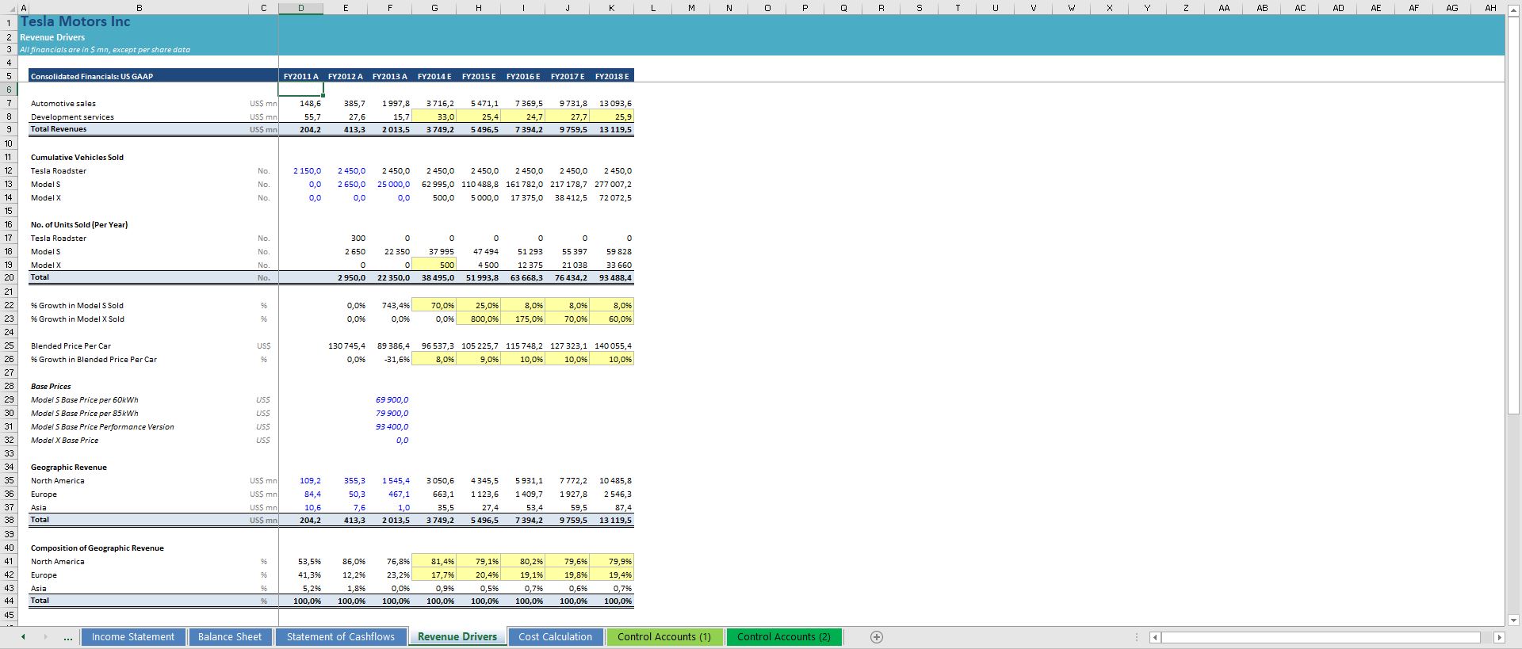
Task: Click Tesla Roadster FY2011 value 2 150,0
Action: (x=301, y=170)
